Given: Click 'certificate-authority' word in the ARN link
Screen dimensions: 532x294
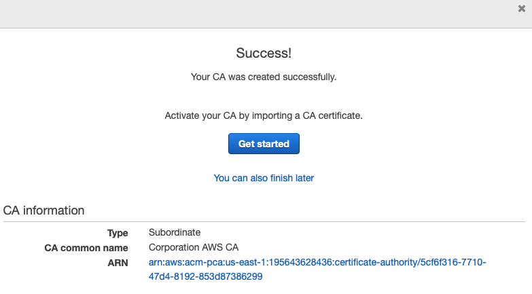Looking at the screenshot, I should click(368, 262).
